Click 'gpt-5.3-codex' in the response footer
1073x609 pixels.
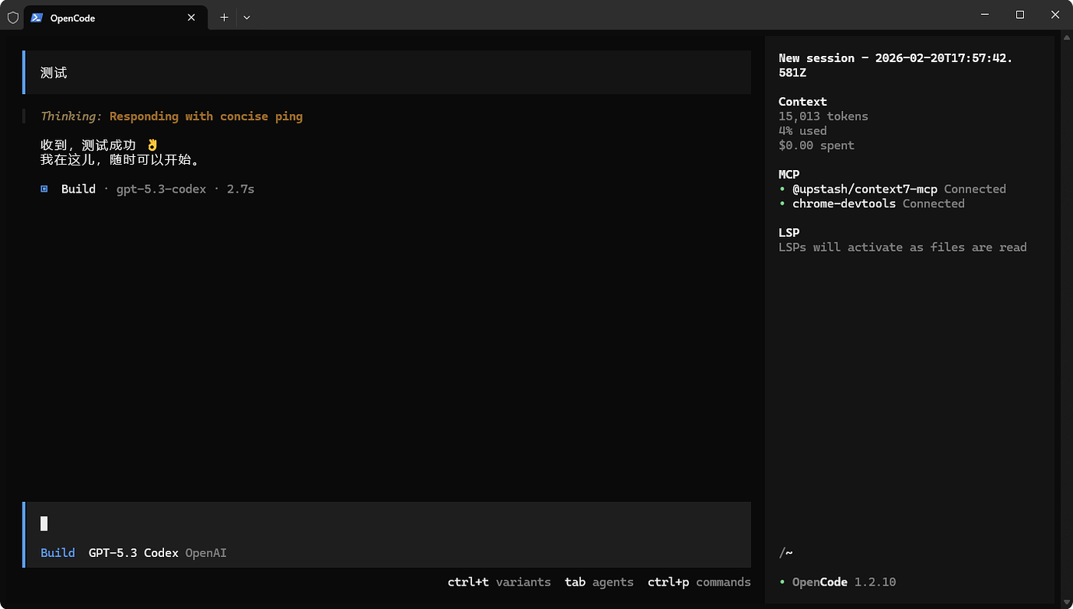161,189
